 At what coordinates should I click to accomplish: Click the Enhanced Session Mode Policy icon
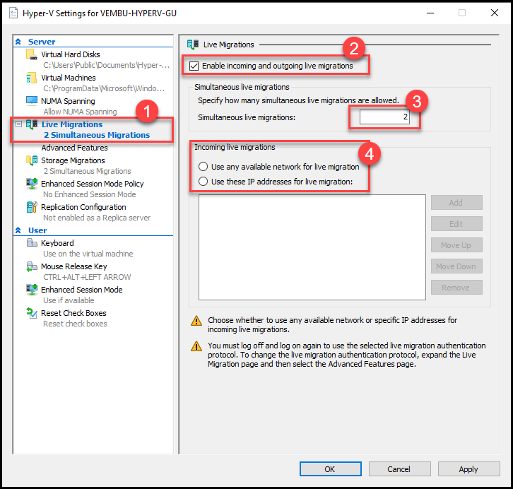(x=31, y=184)
